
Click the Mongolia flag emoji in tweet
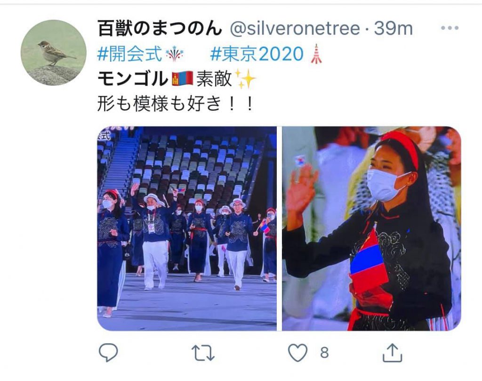click(x=182, y=79)
